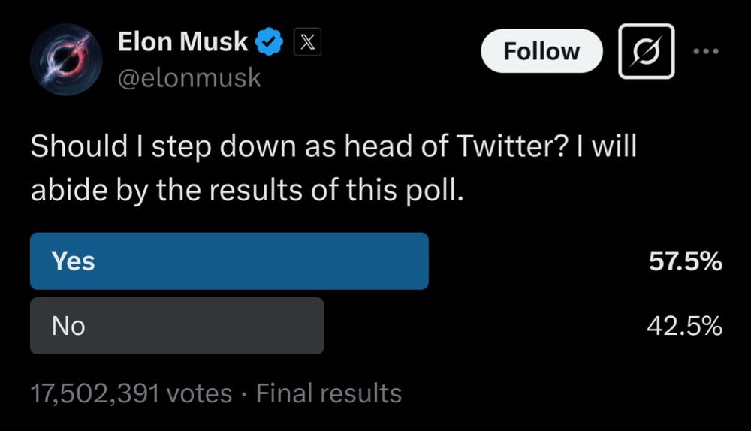Click the "Final results" status text
The height and width of the screenshot is (431, 751).
point(329,393)
